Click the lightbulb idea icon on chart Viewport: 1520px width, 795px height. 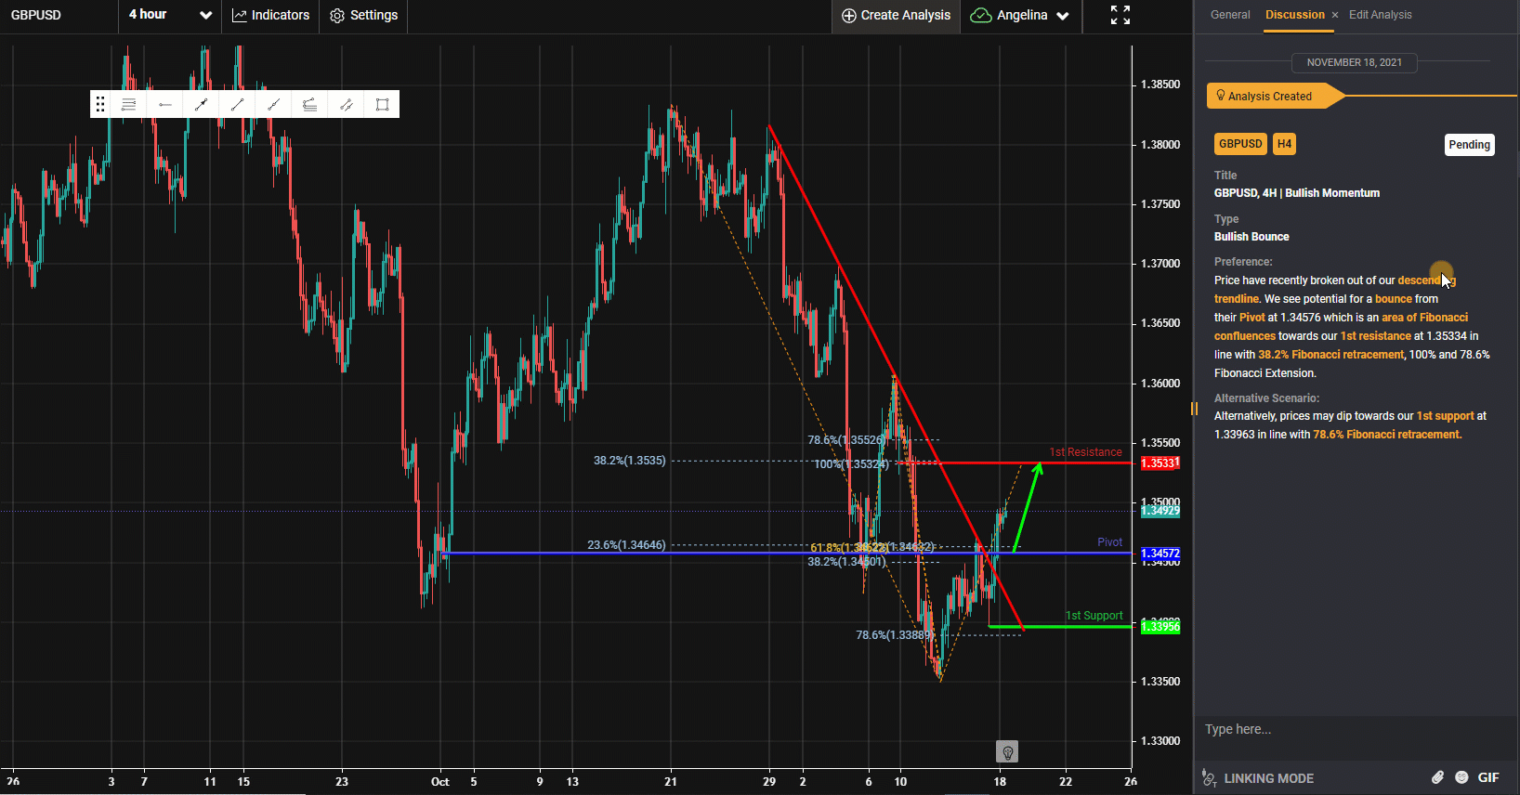[1007, 751]
